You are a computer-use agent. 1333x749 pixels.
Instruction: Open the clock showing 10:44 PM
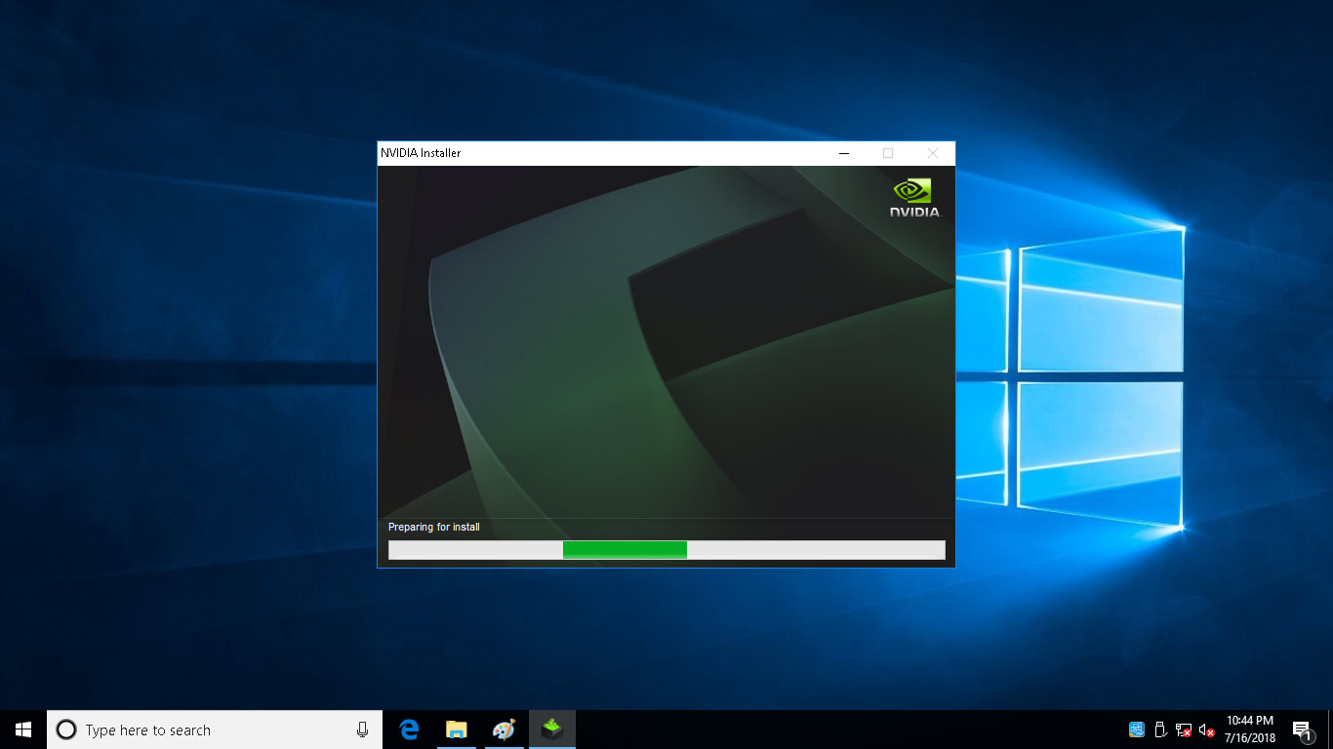(1250, 729)
